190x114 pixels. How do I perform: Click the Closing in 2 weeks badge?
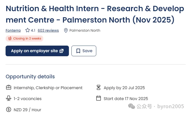click(x=25, y=39)
